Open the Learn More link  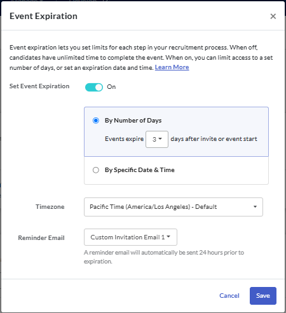[x=172, y=67]
